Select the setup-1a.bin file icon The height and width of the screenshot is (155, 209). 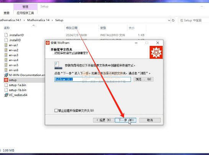point(6,85)
